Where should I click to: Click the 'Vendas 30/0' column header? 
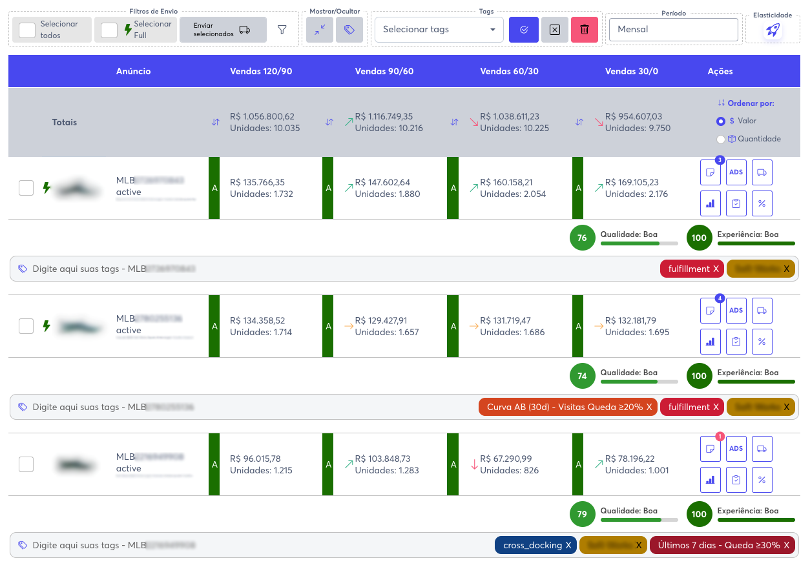click(x=631, y=71)
